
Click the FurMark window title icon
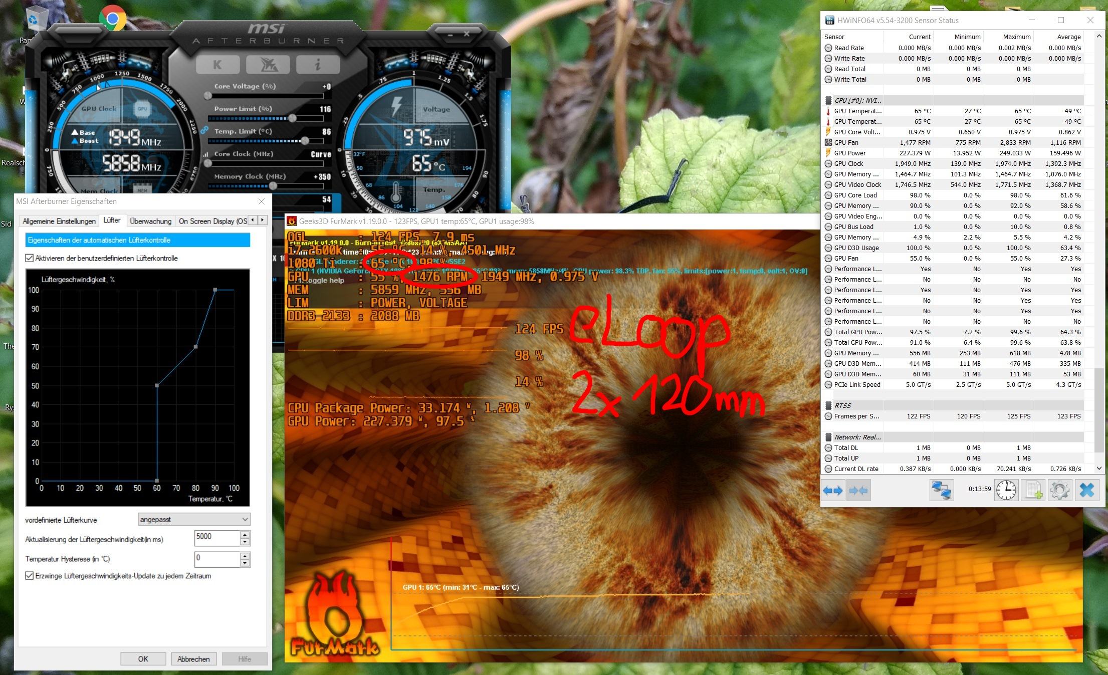coord(292,221)
